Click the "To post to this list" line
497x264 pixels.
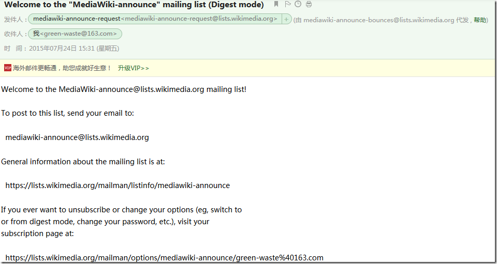[x=67, y=114]
